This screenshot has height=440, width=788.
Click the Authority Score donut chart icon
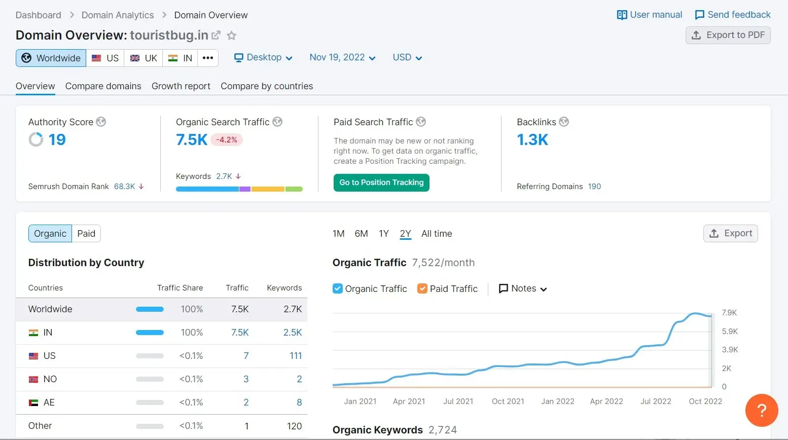[x=36, y=139]
